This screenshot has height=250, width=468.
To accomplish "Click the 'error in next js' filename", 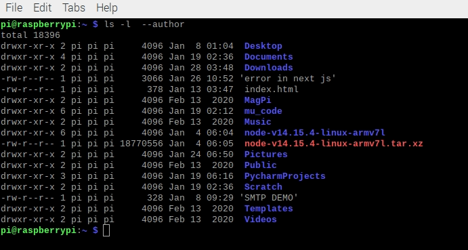I will pos(288,79).
